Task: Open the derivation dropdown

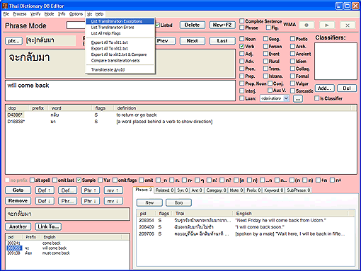Action: [x=286, y=98]
